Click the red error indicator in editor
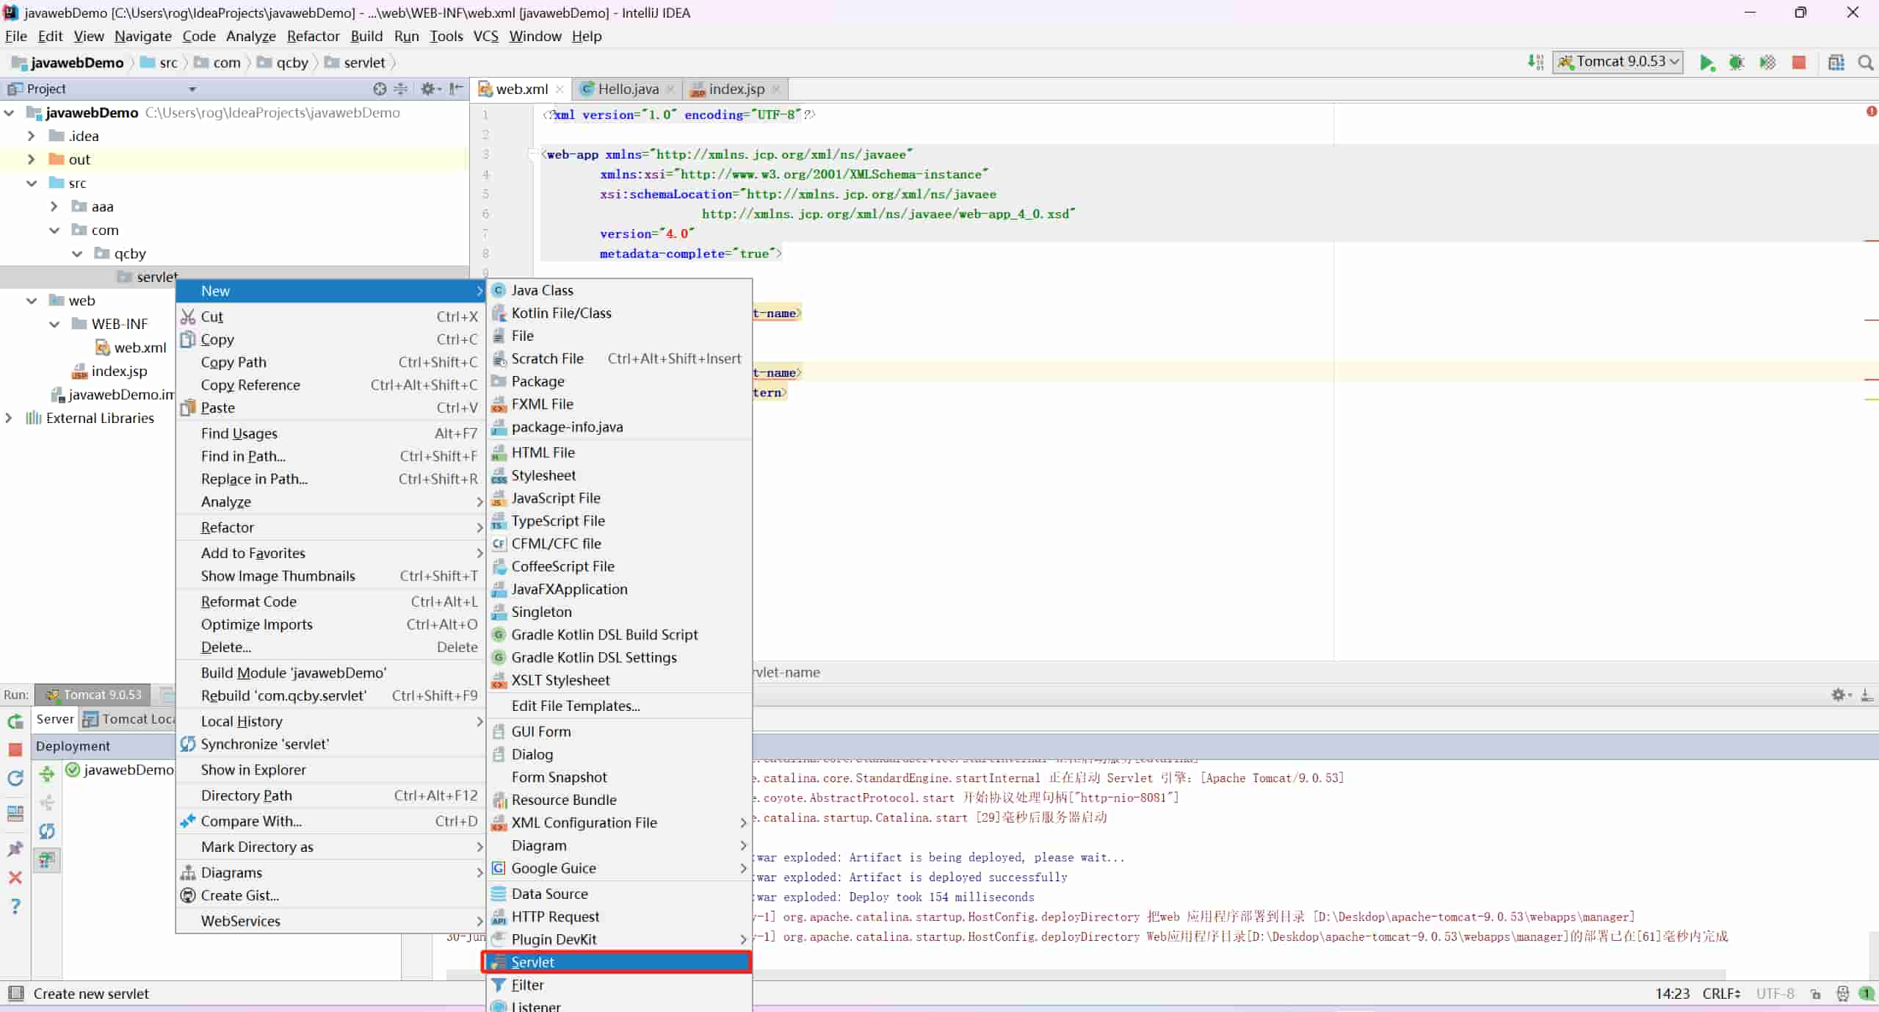The width and height of the screenshot is (1879, 1012). (x=1871, y=112)
